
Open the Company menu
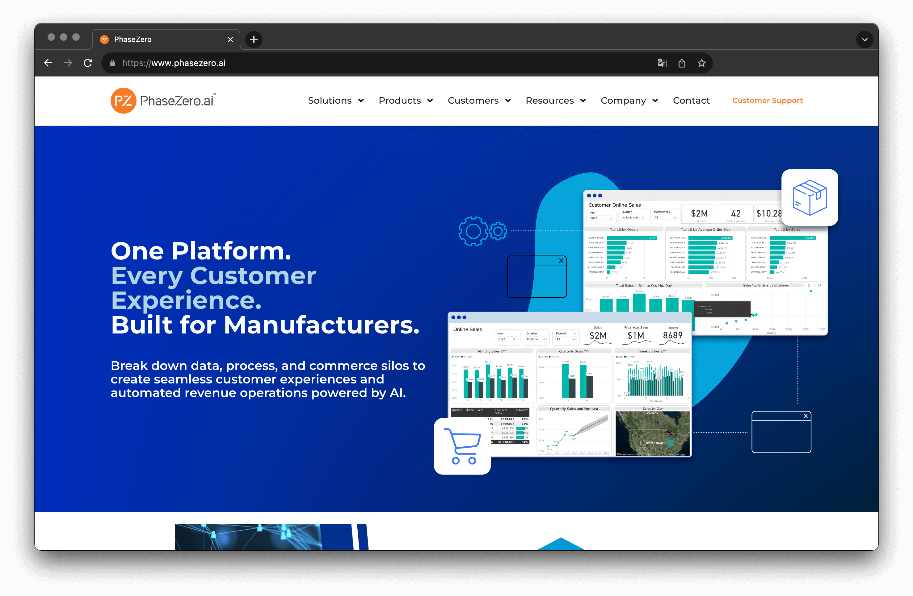[623, 100]
